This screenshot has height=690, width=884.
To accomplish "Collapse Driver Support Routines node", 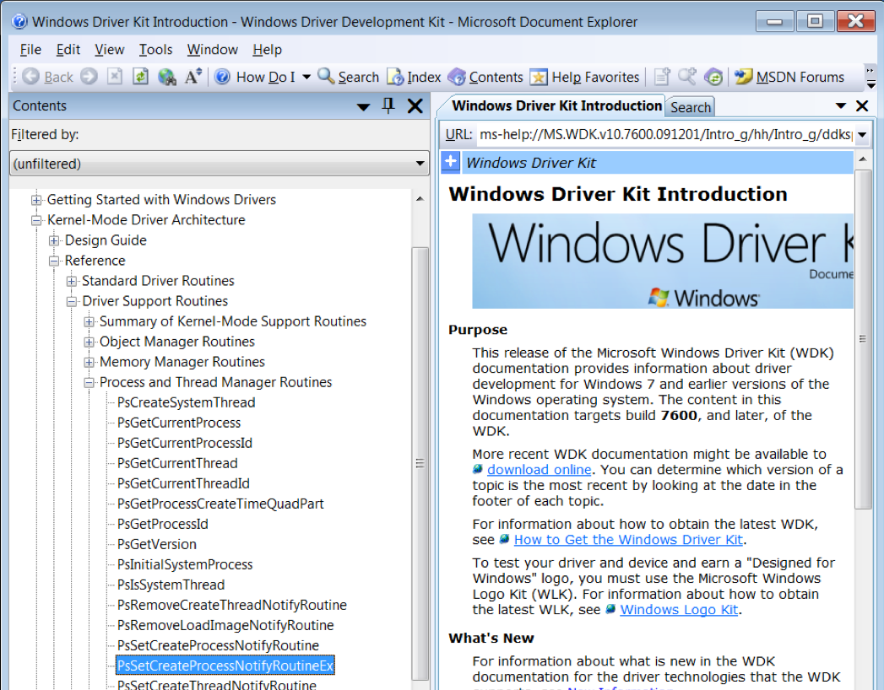I will 72,301.
